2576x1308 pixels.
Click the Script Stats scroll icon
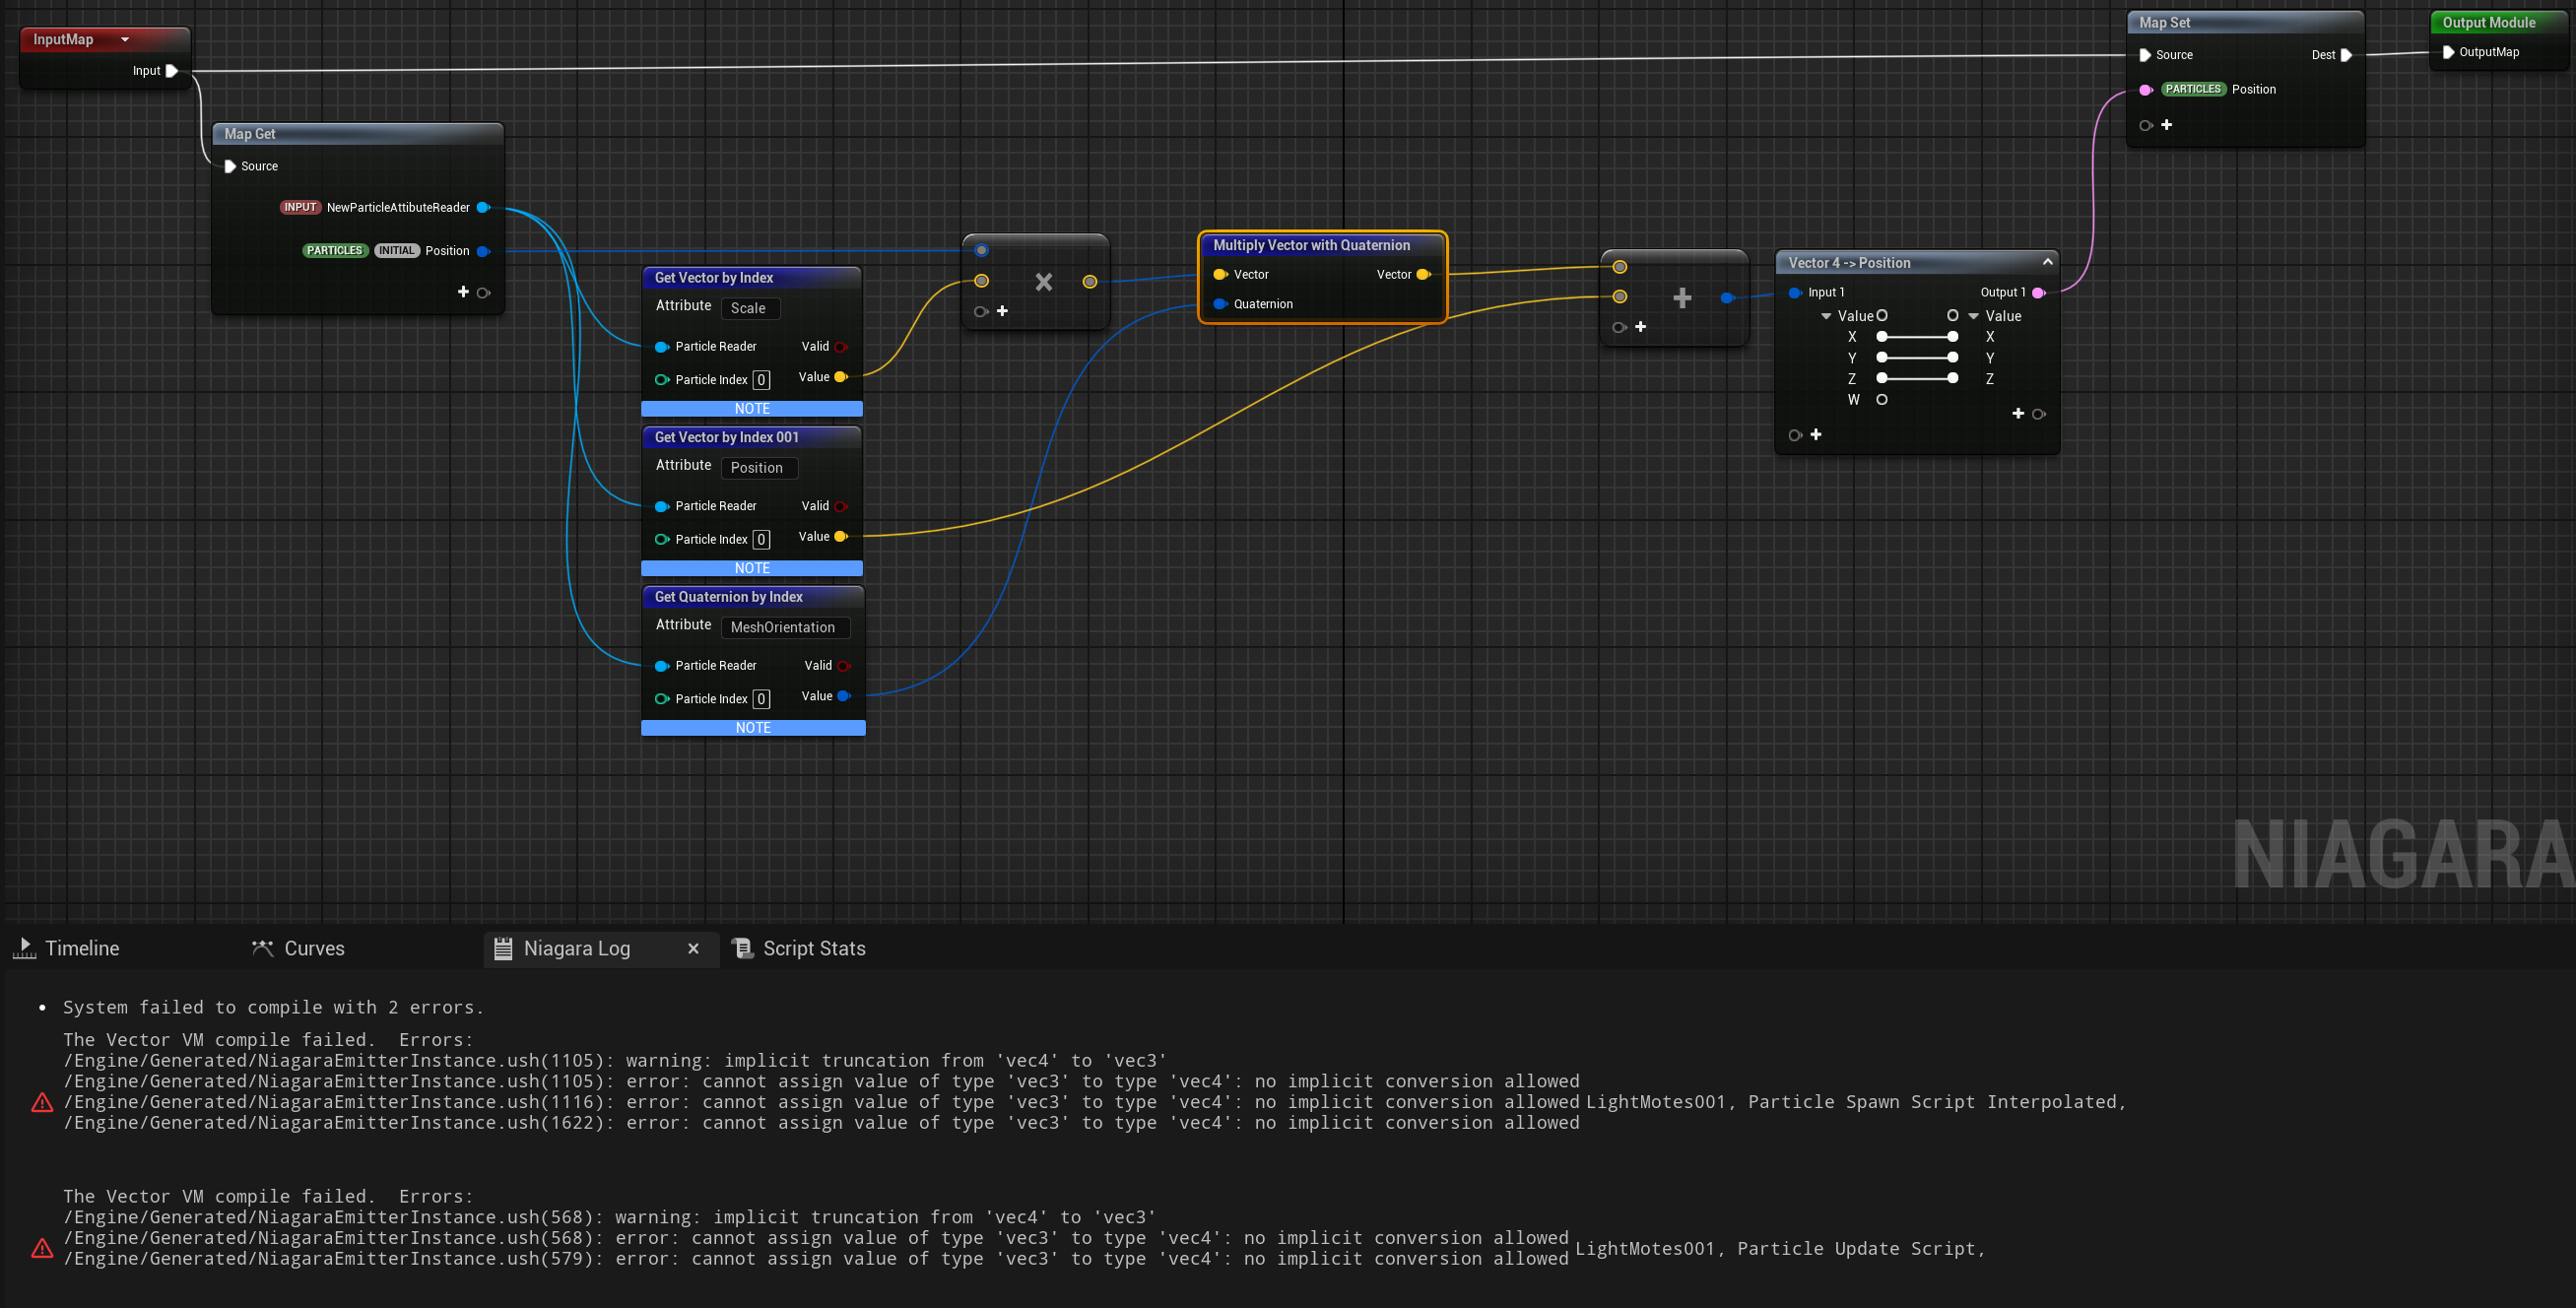point(742,948)
